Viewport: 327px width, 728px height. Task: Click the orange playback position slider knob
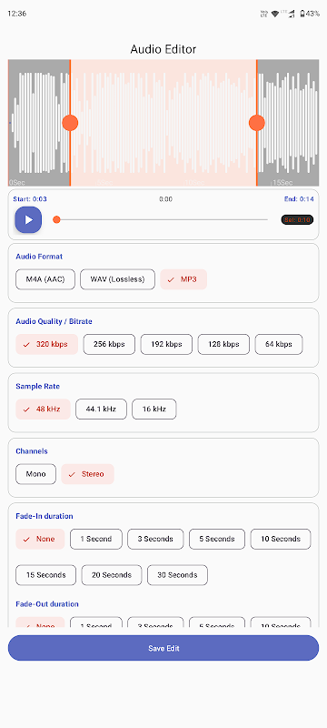point(56,219)
